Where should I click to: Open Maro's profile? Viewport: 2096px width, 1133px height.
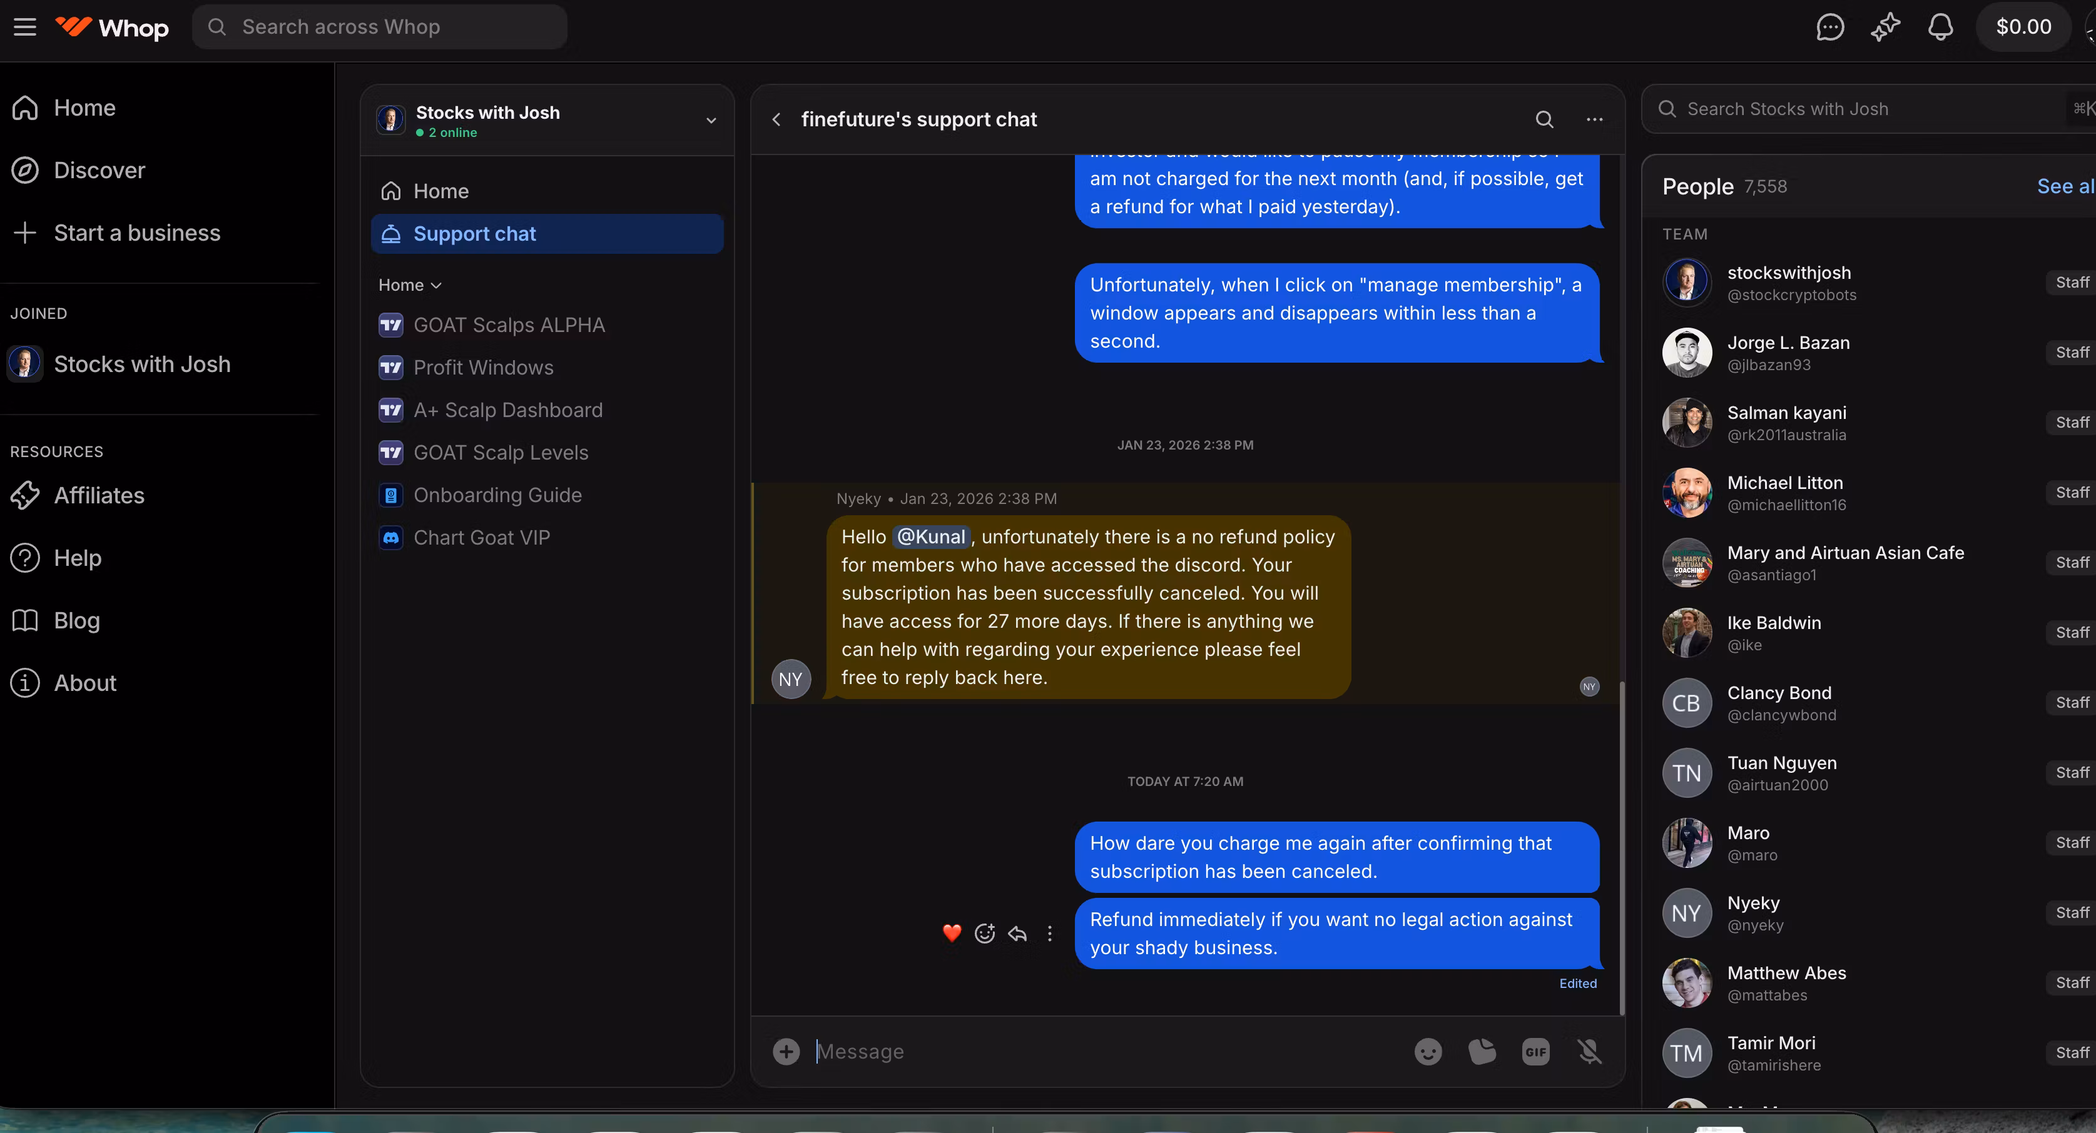(x=1878, y=843)
